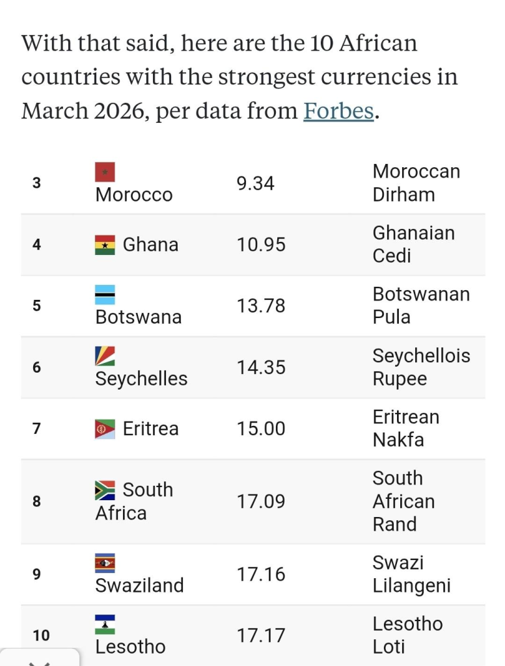
Task: Select the 10.95 value for Ghana
Action: (261, 245)
